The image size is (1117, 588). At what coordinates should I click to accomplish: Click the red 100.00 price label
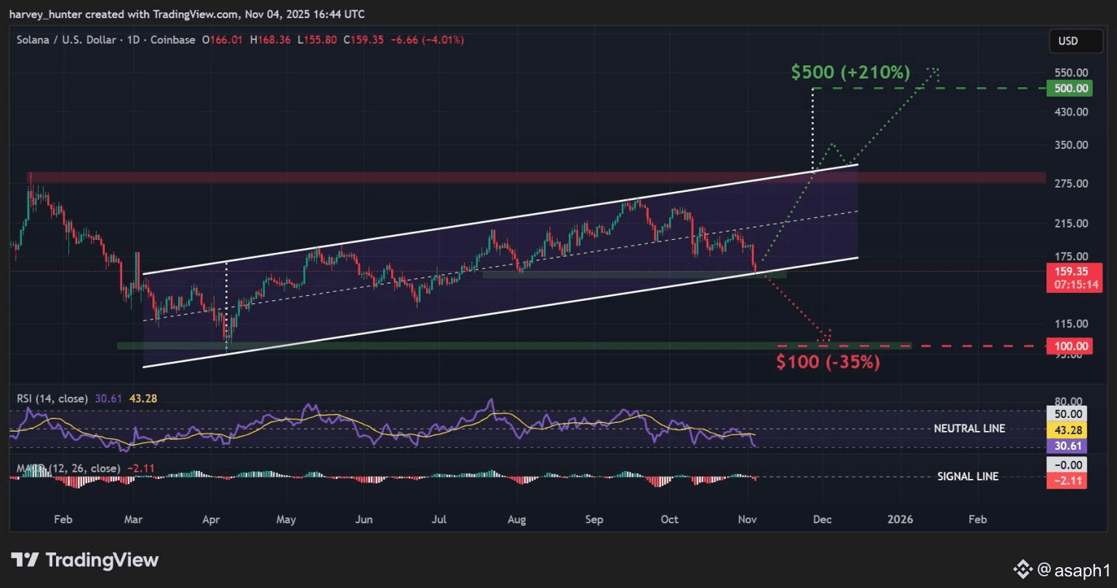pyautogui.click(x=1067, y=347)
